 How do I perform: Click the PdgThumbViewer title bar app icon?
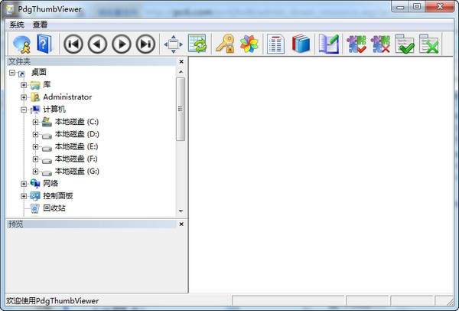tap(10, 9)
